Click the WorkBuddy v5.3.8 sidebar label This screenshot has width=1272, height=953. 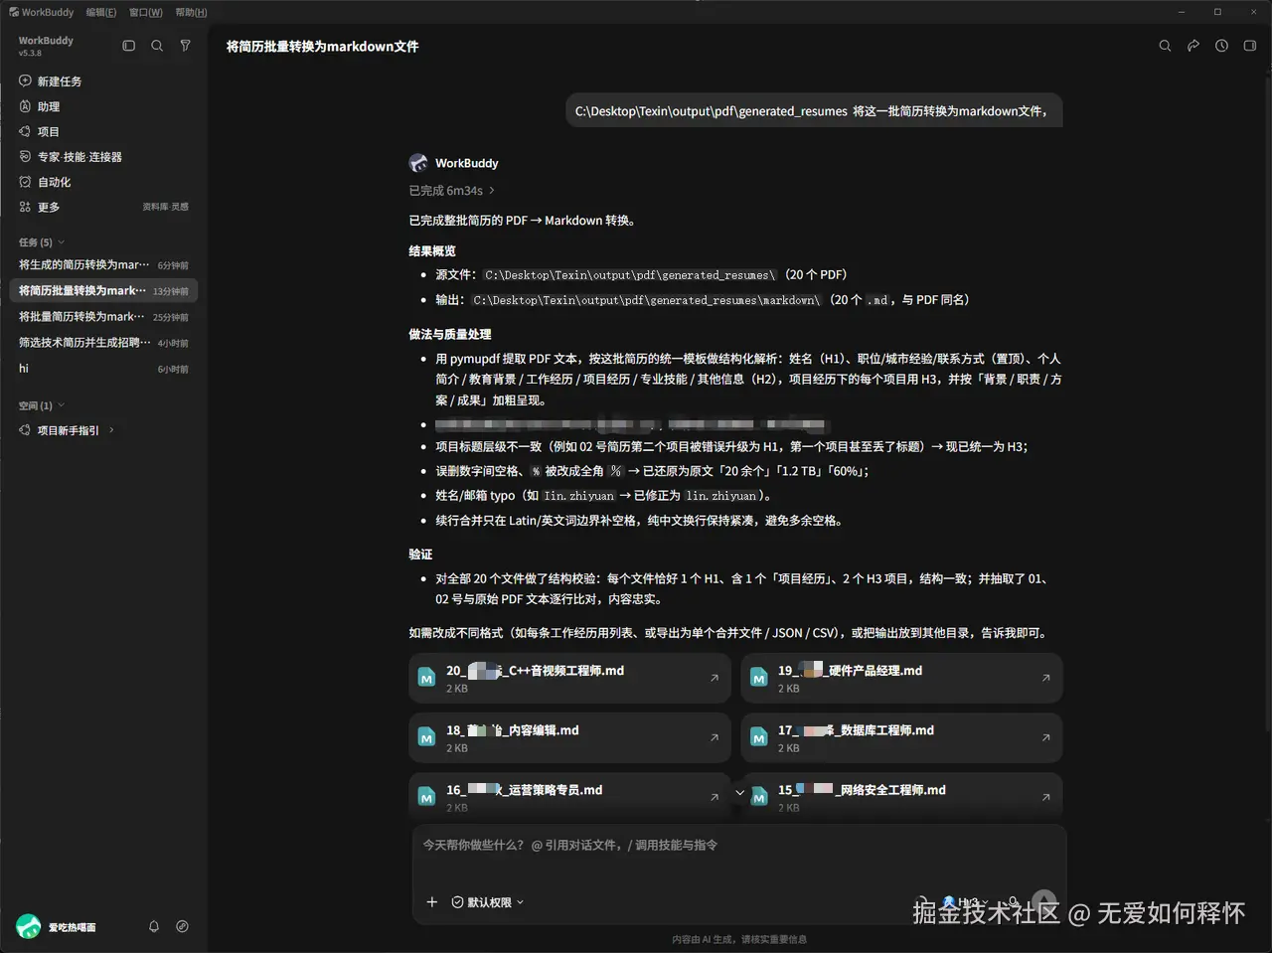[x=46, y=46]
